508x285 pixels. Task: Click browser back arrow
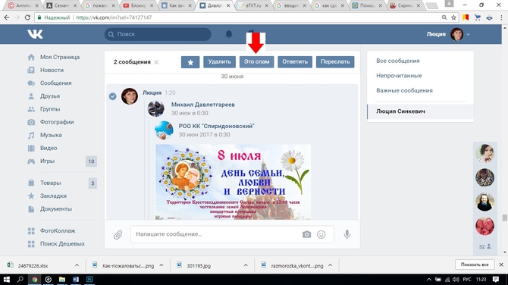(x=7, y=17)
